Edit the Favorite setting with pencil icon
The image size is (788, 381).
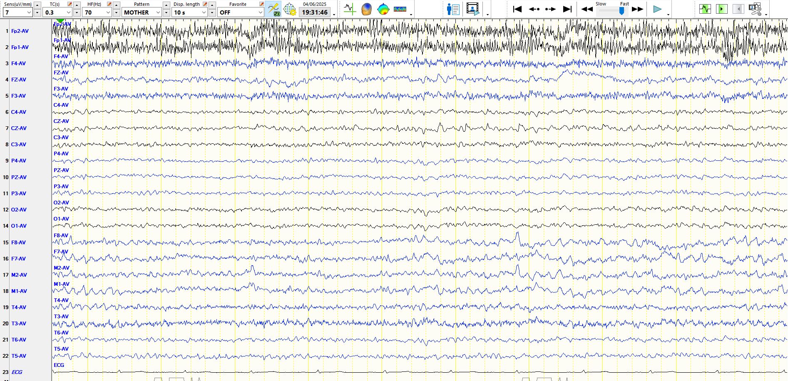[261, 4]
